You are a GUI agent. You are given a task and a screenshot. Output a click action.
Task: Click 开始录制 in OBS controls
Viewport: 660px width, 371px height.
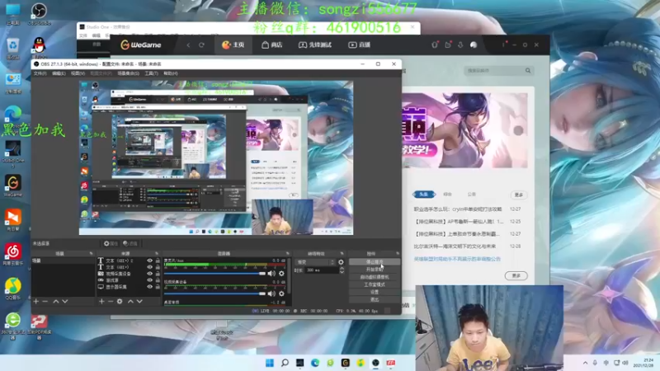(x=375, y=270)
